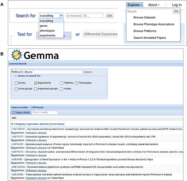Open dataset GSE78152 link
The width and height of the screenshot is (187, 181).
point(18,152)
